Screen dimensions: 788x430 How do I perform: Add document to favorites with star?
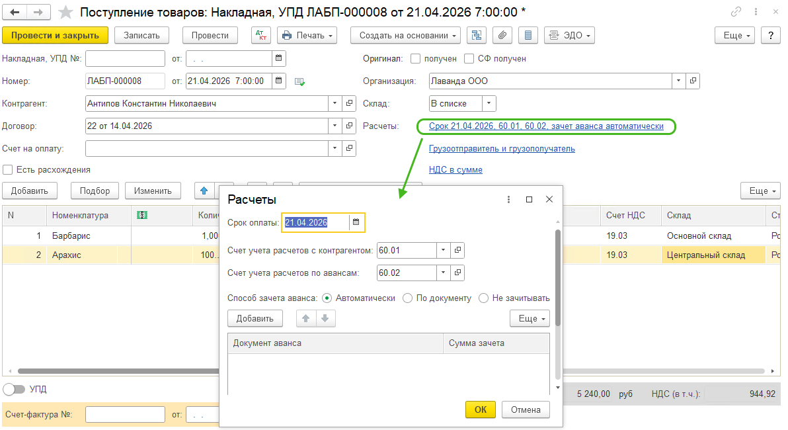tap(66, 12)
